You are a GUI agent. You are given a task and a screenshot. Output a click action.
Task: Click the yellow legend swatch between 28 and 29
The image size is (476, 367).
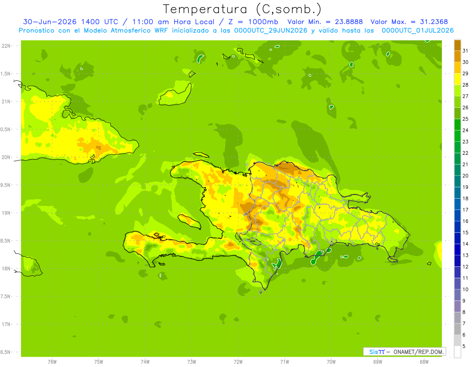point(457,79)
